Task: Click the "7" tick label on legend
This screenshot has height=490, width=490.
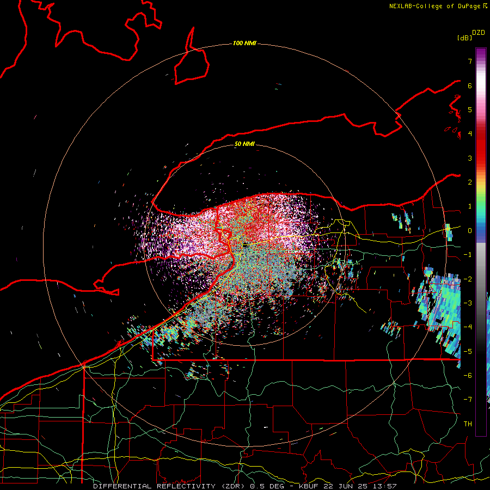Action: 470,61
